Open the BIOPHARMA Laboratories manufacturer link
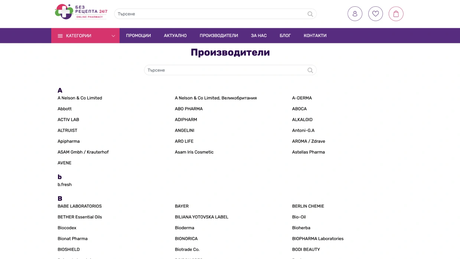This screenshot has height=259, width=460. tap(318, 239)
